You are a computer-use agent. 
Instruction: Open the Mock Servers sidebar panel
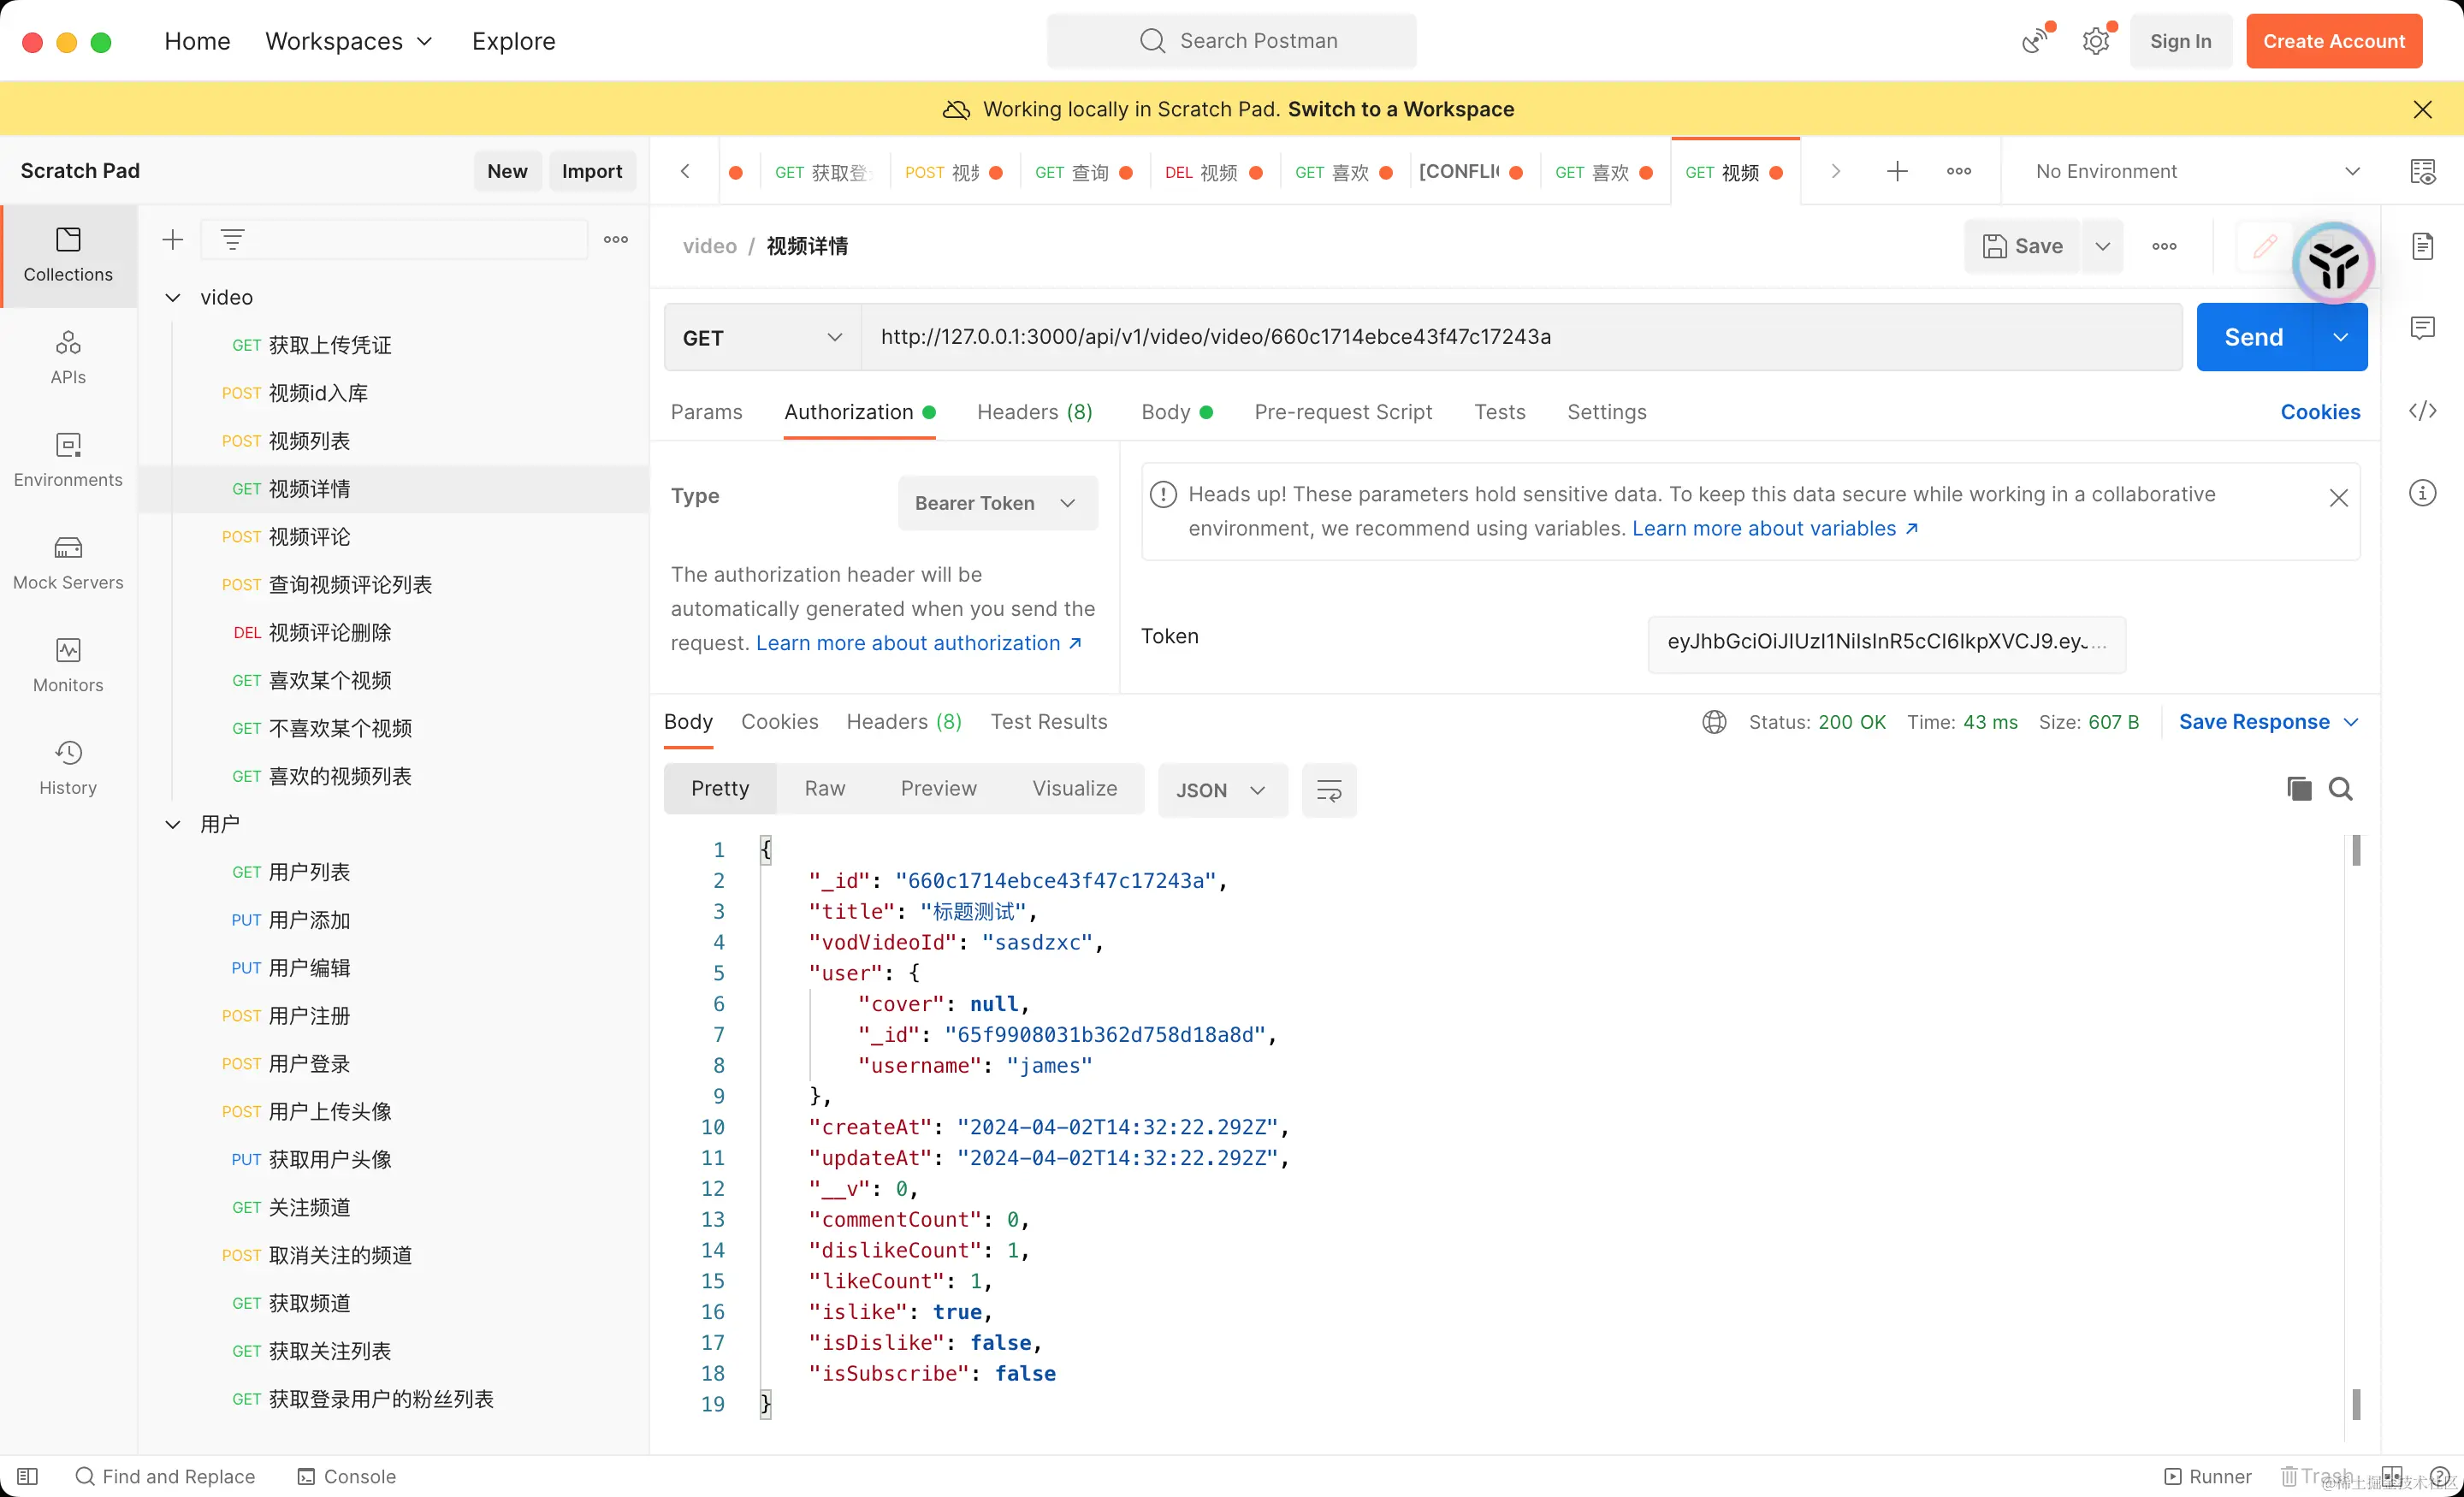coord(68,562)
